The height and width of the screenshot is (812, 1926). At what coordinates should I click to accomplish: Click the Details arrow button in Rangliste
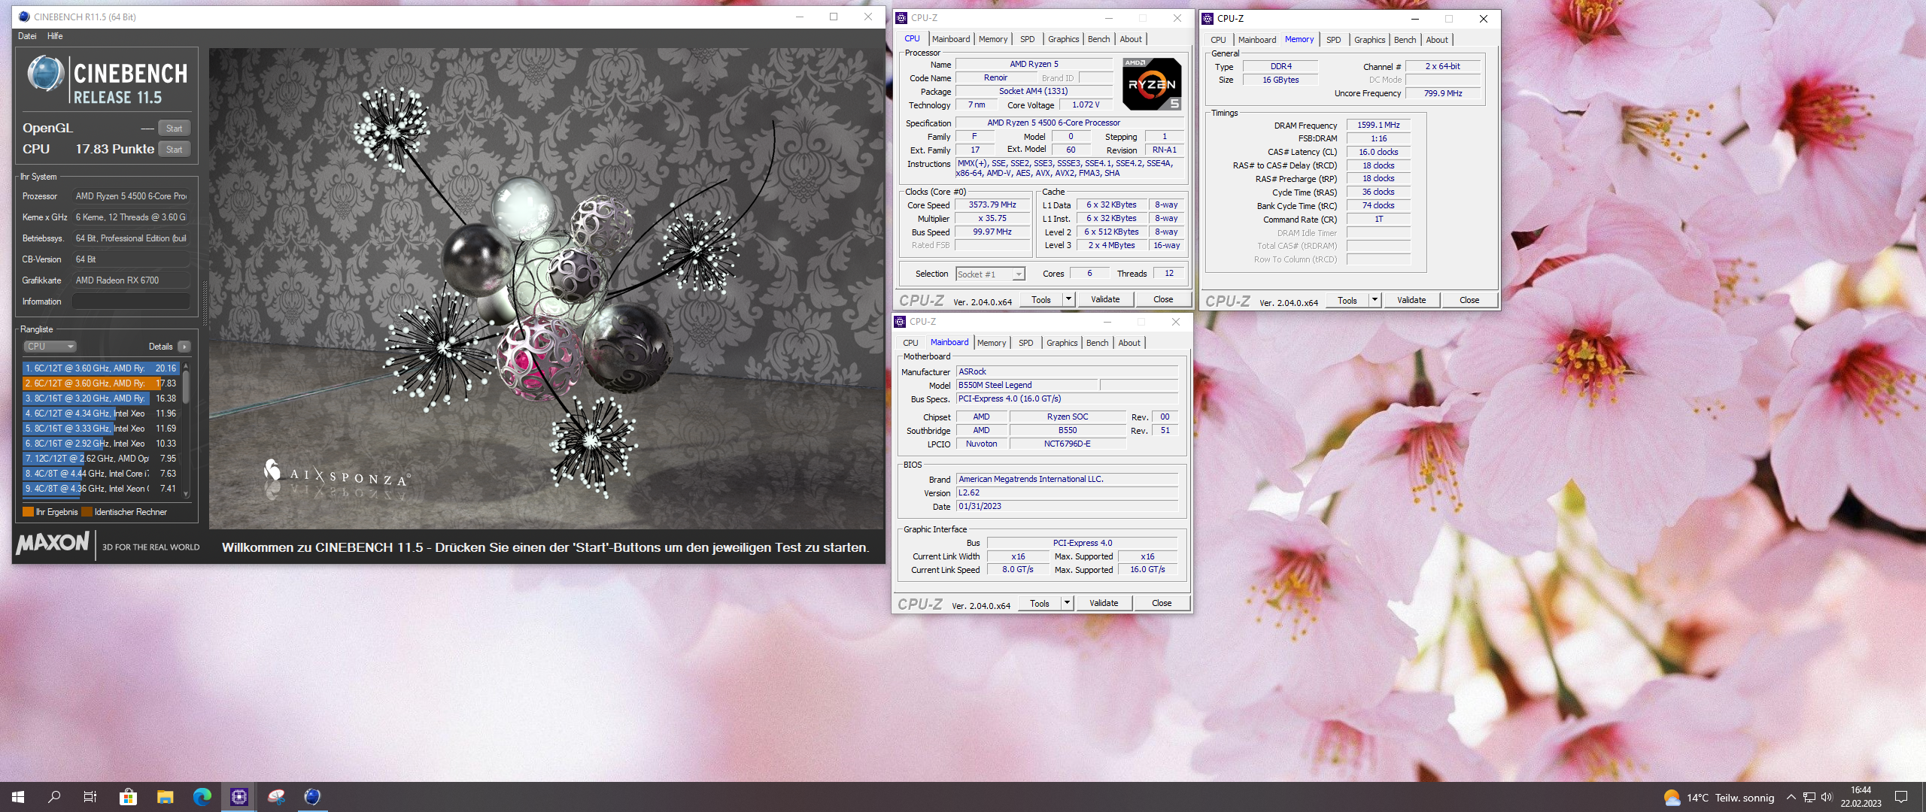184,347
